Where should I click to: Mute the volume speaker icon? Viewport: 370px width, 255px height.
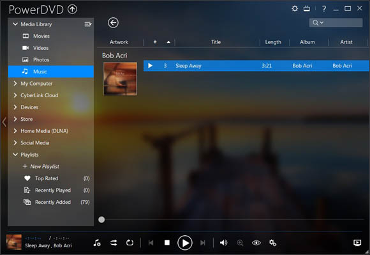[x=223, y=243]
